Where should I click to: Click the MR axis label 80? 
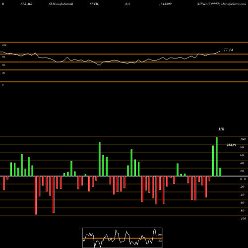[x=242, y=147]
